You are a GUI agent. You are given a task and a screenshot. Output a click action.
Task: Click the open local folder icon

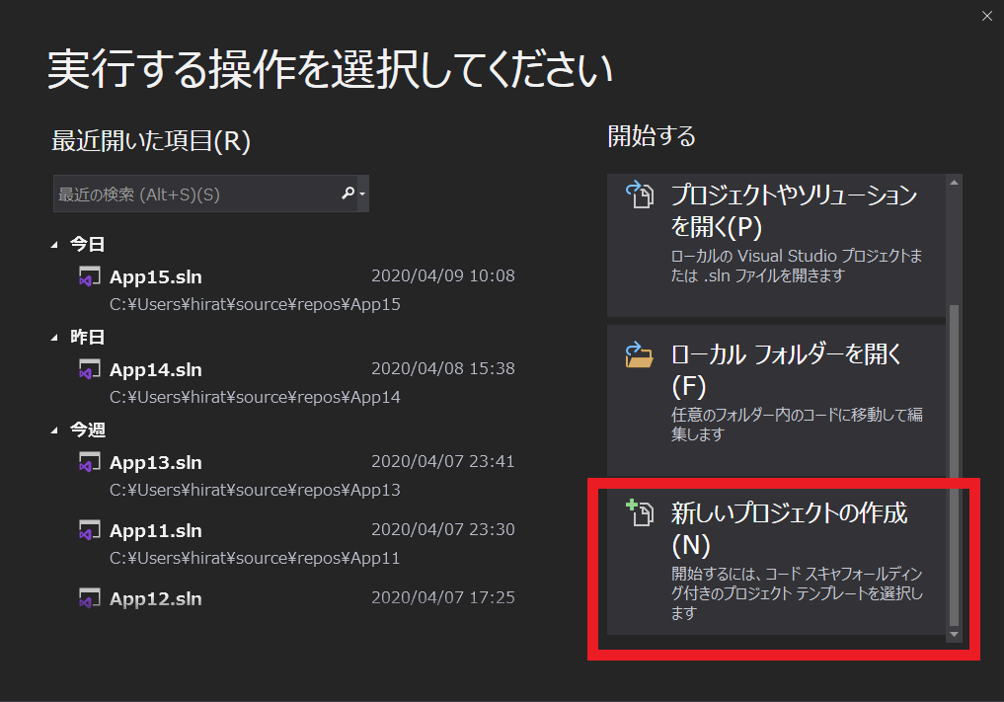639,354
